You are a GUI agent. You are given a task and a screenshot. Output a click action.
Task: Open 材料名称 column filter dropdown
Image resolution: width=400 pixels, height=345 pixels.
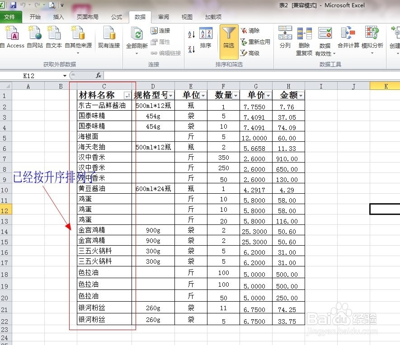pos(127,96)
